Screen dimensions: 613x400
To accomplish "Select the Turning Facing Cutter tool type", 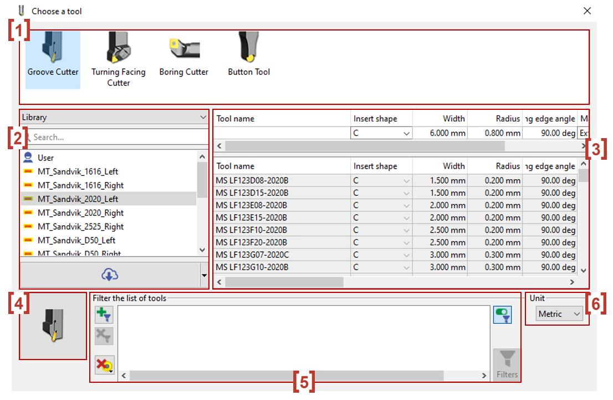I will click(118, 53).
